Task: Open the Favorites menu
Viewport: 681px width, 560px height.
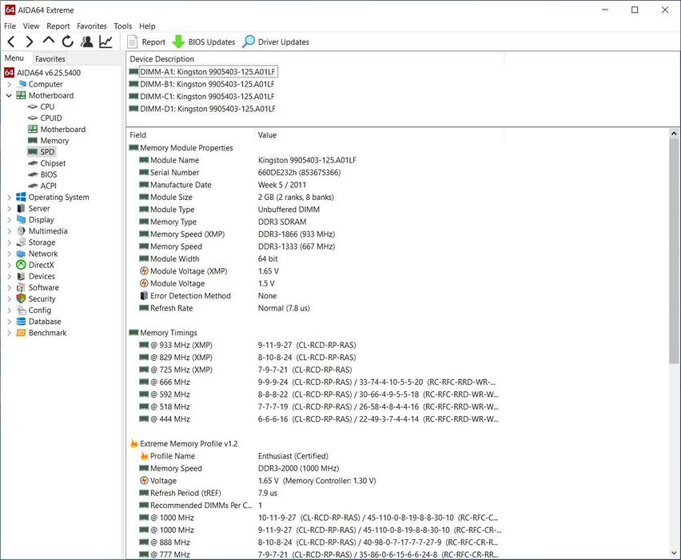Action: (92, 26)
